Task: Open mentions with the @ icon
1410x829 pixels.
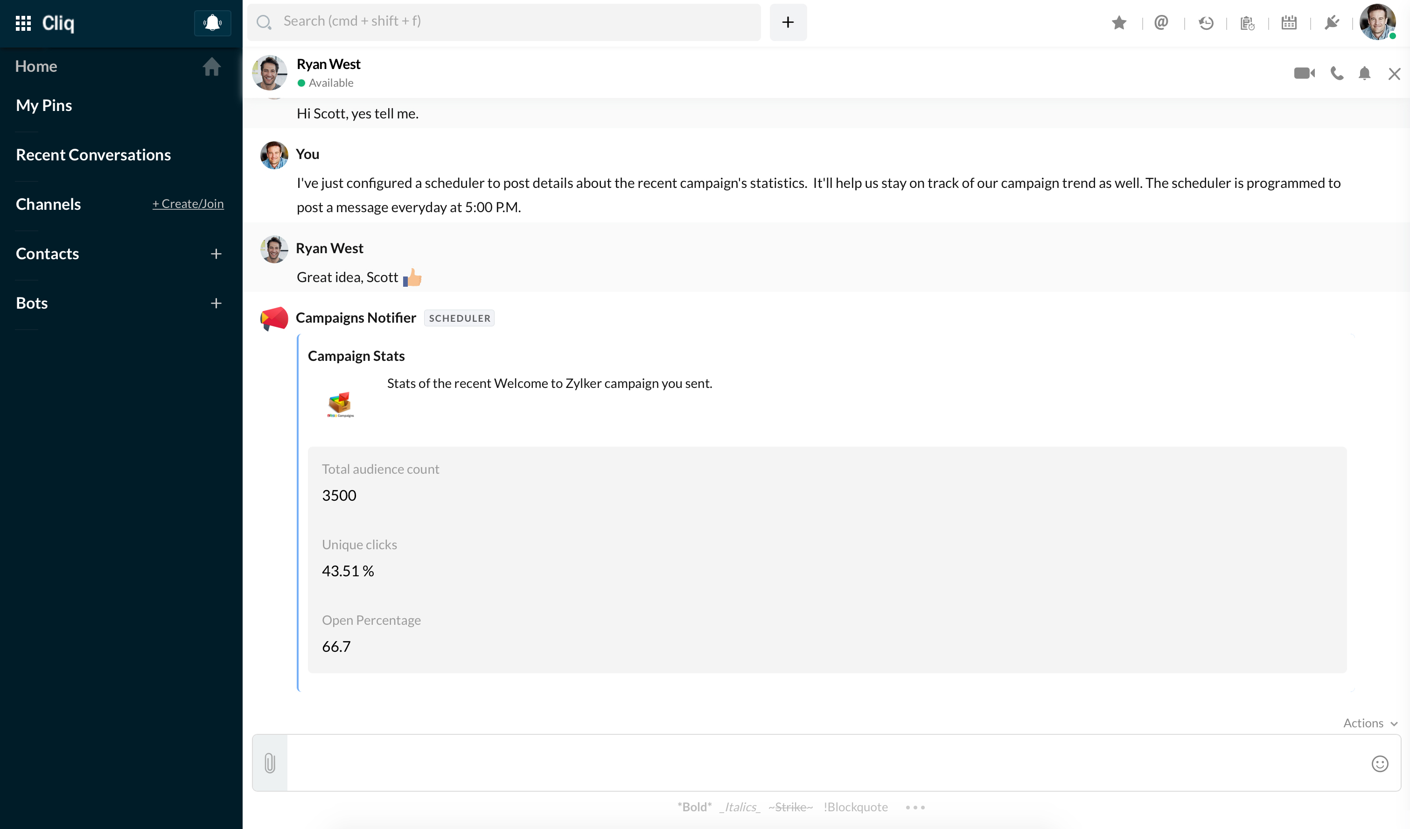Action: (1161, 23)
